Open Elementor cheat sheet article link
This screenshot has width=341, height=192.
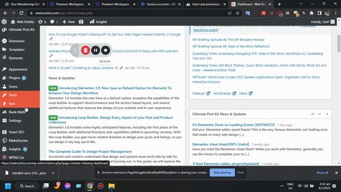coord(221,144)
